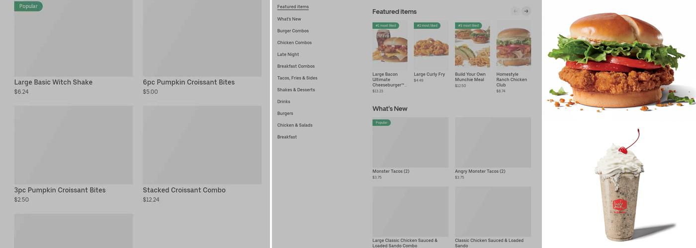Screen dimensions: 696x248
Task: View the Homestyle Ranch Chicken Club image
Action: pos(514,46)
